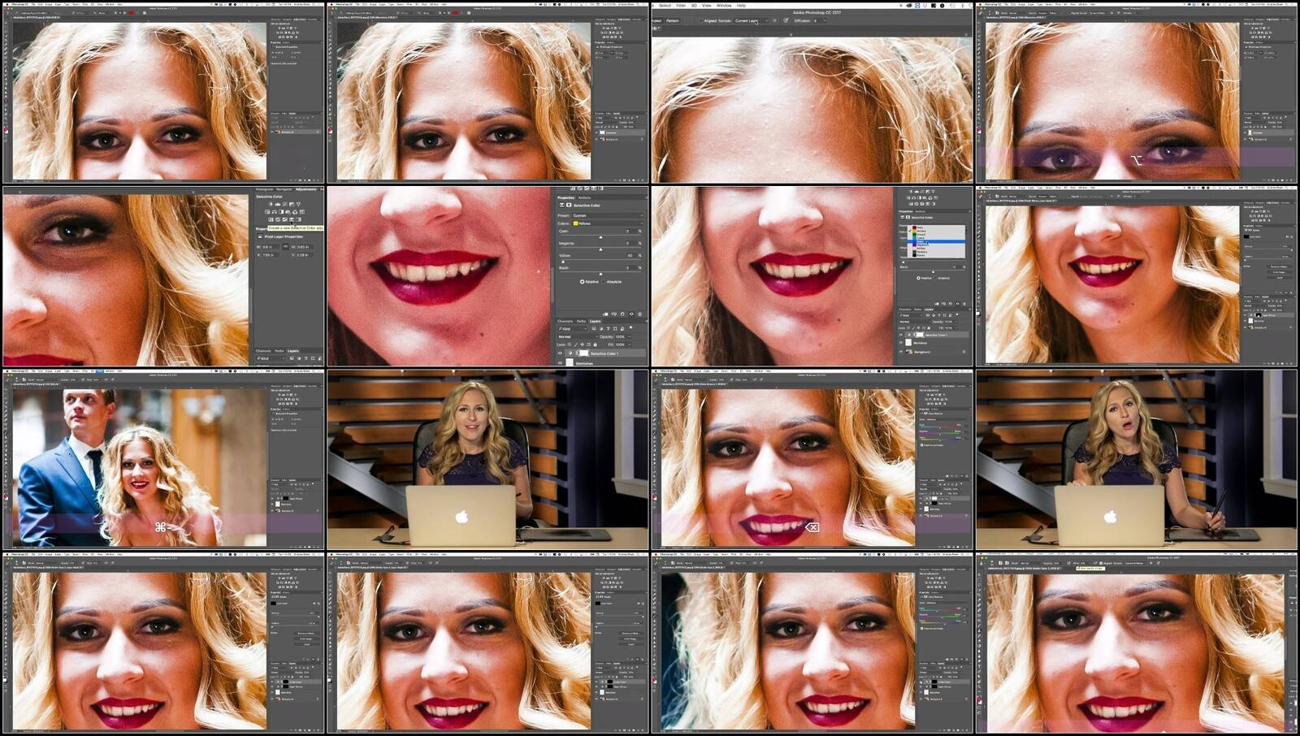
Task: Click Posterize adjustment icon in eye close-up frame
Action: tap(278, 219)
